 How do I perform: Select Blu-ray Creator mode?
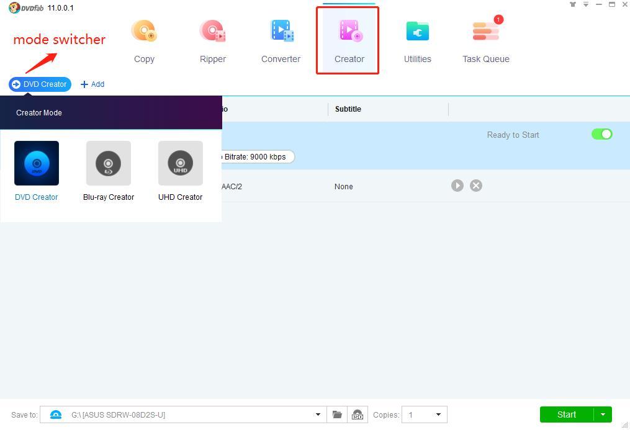109,163
